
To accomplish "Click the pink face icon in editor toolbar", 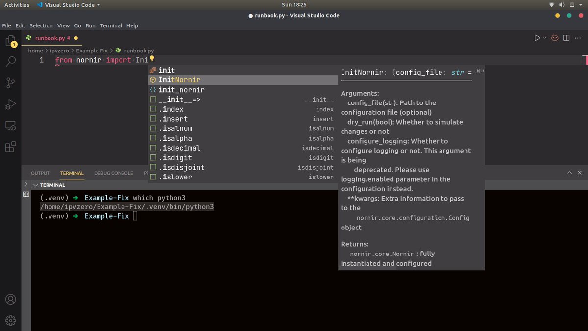I will [x=555, y=38].
